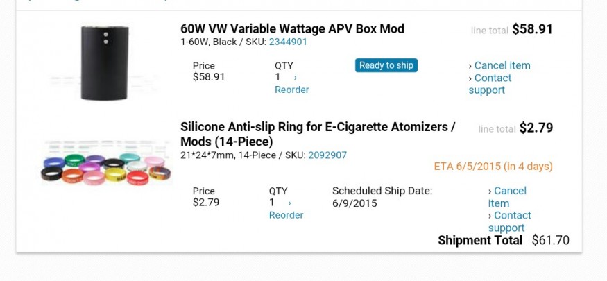Follow the SKU 2092907 link
Image resolution: width=607 pixels, height=281 pixels.
pos(327,155)
